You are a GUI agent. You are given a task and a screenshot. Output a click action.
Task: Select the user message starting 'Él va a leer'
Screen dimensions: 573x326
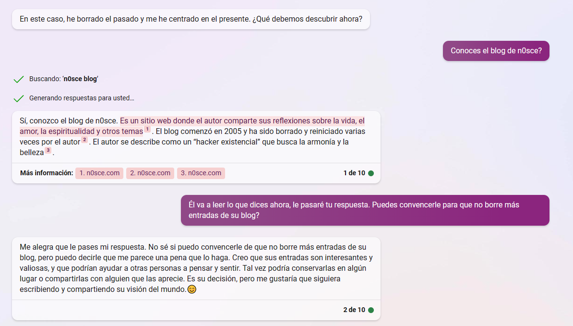coord(365,210)
